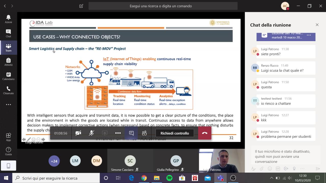This screenshot has width=326, height=183.
Task: Open Attività in the left sidebar
Action: [8, 62]
